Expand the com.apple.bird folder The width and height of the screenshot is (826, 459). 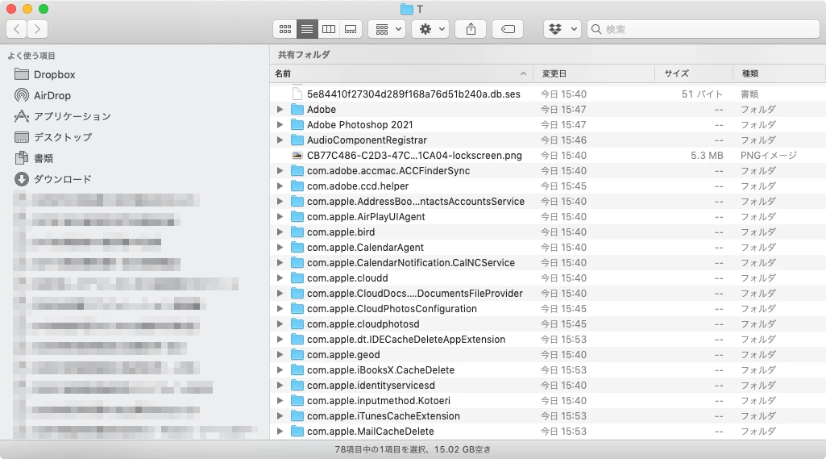[x=280, y=232]
